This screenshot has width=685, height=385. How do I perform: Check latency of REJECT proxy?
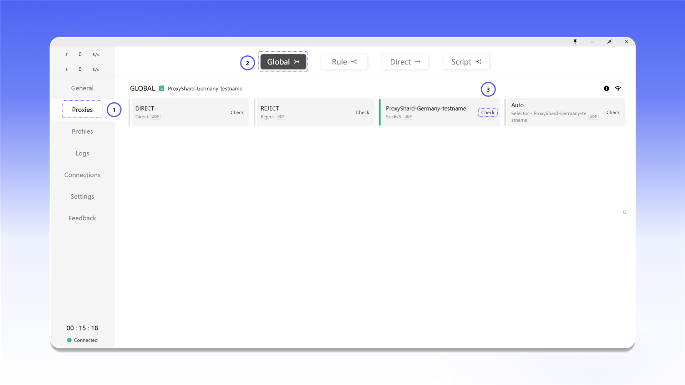362,112
